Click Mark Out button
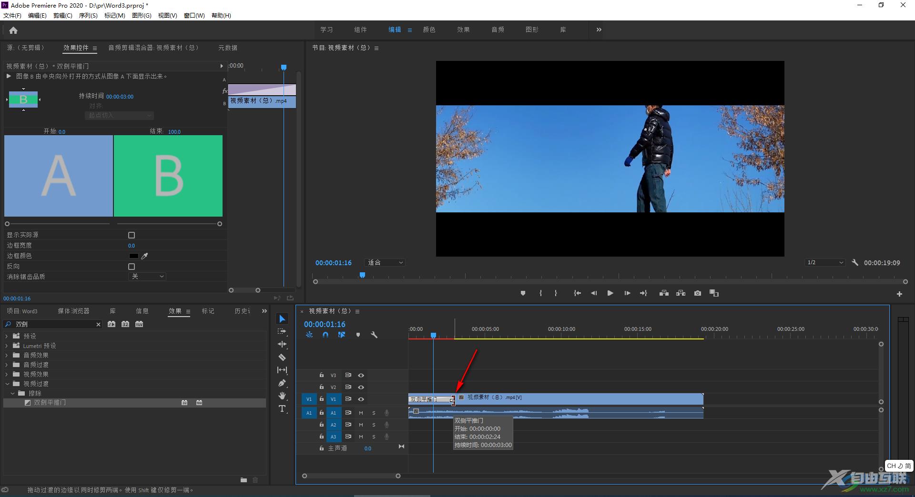915x497 pixels. [556, 293]
